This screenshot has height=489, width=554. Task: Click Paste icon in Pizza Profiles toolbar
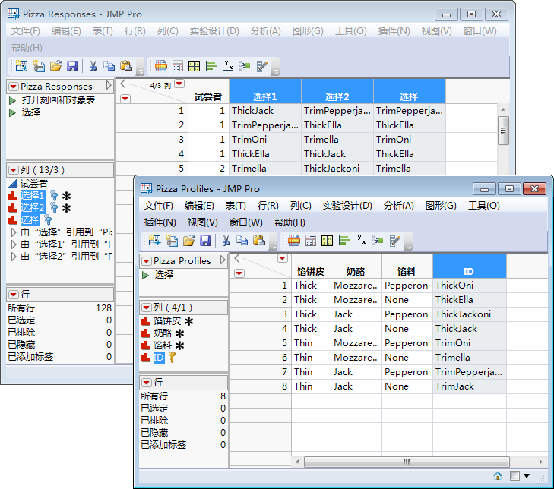tap(259, 241)
